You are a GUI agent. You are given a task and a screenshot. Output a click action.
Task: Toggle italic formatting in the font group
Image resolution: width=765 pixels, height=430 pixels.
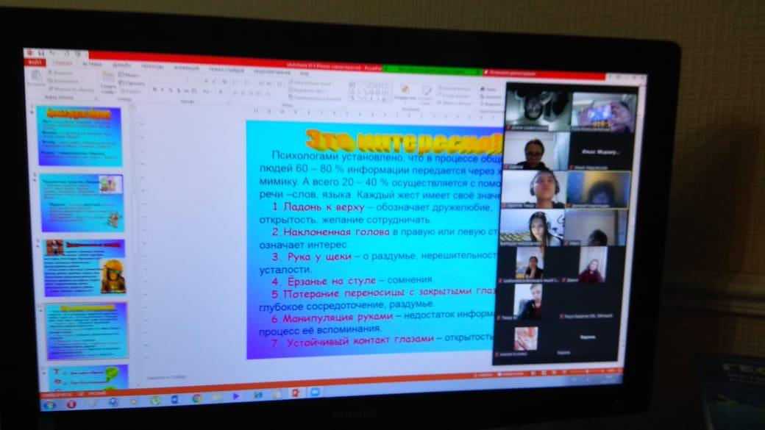tap(163, 90)
